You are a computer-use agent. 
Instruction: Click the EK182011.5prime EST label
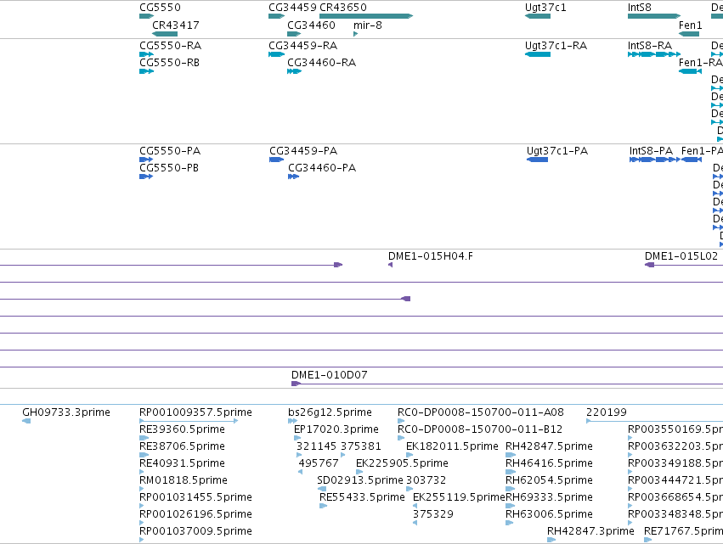point(452,446)
